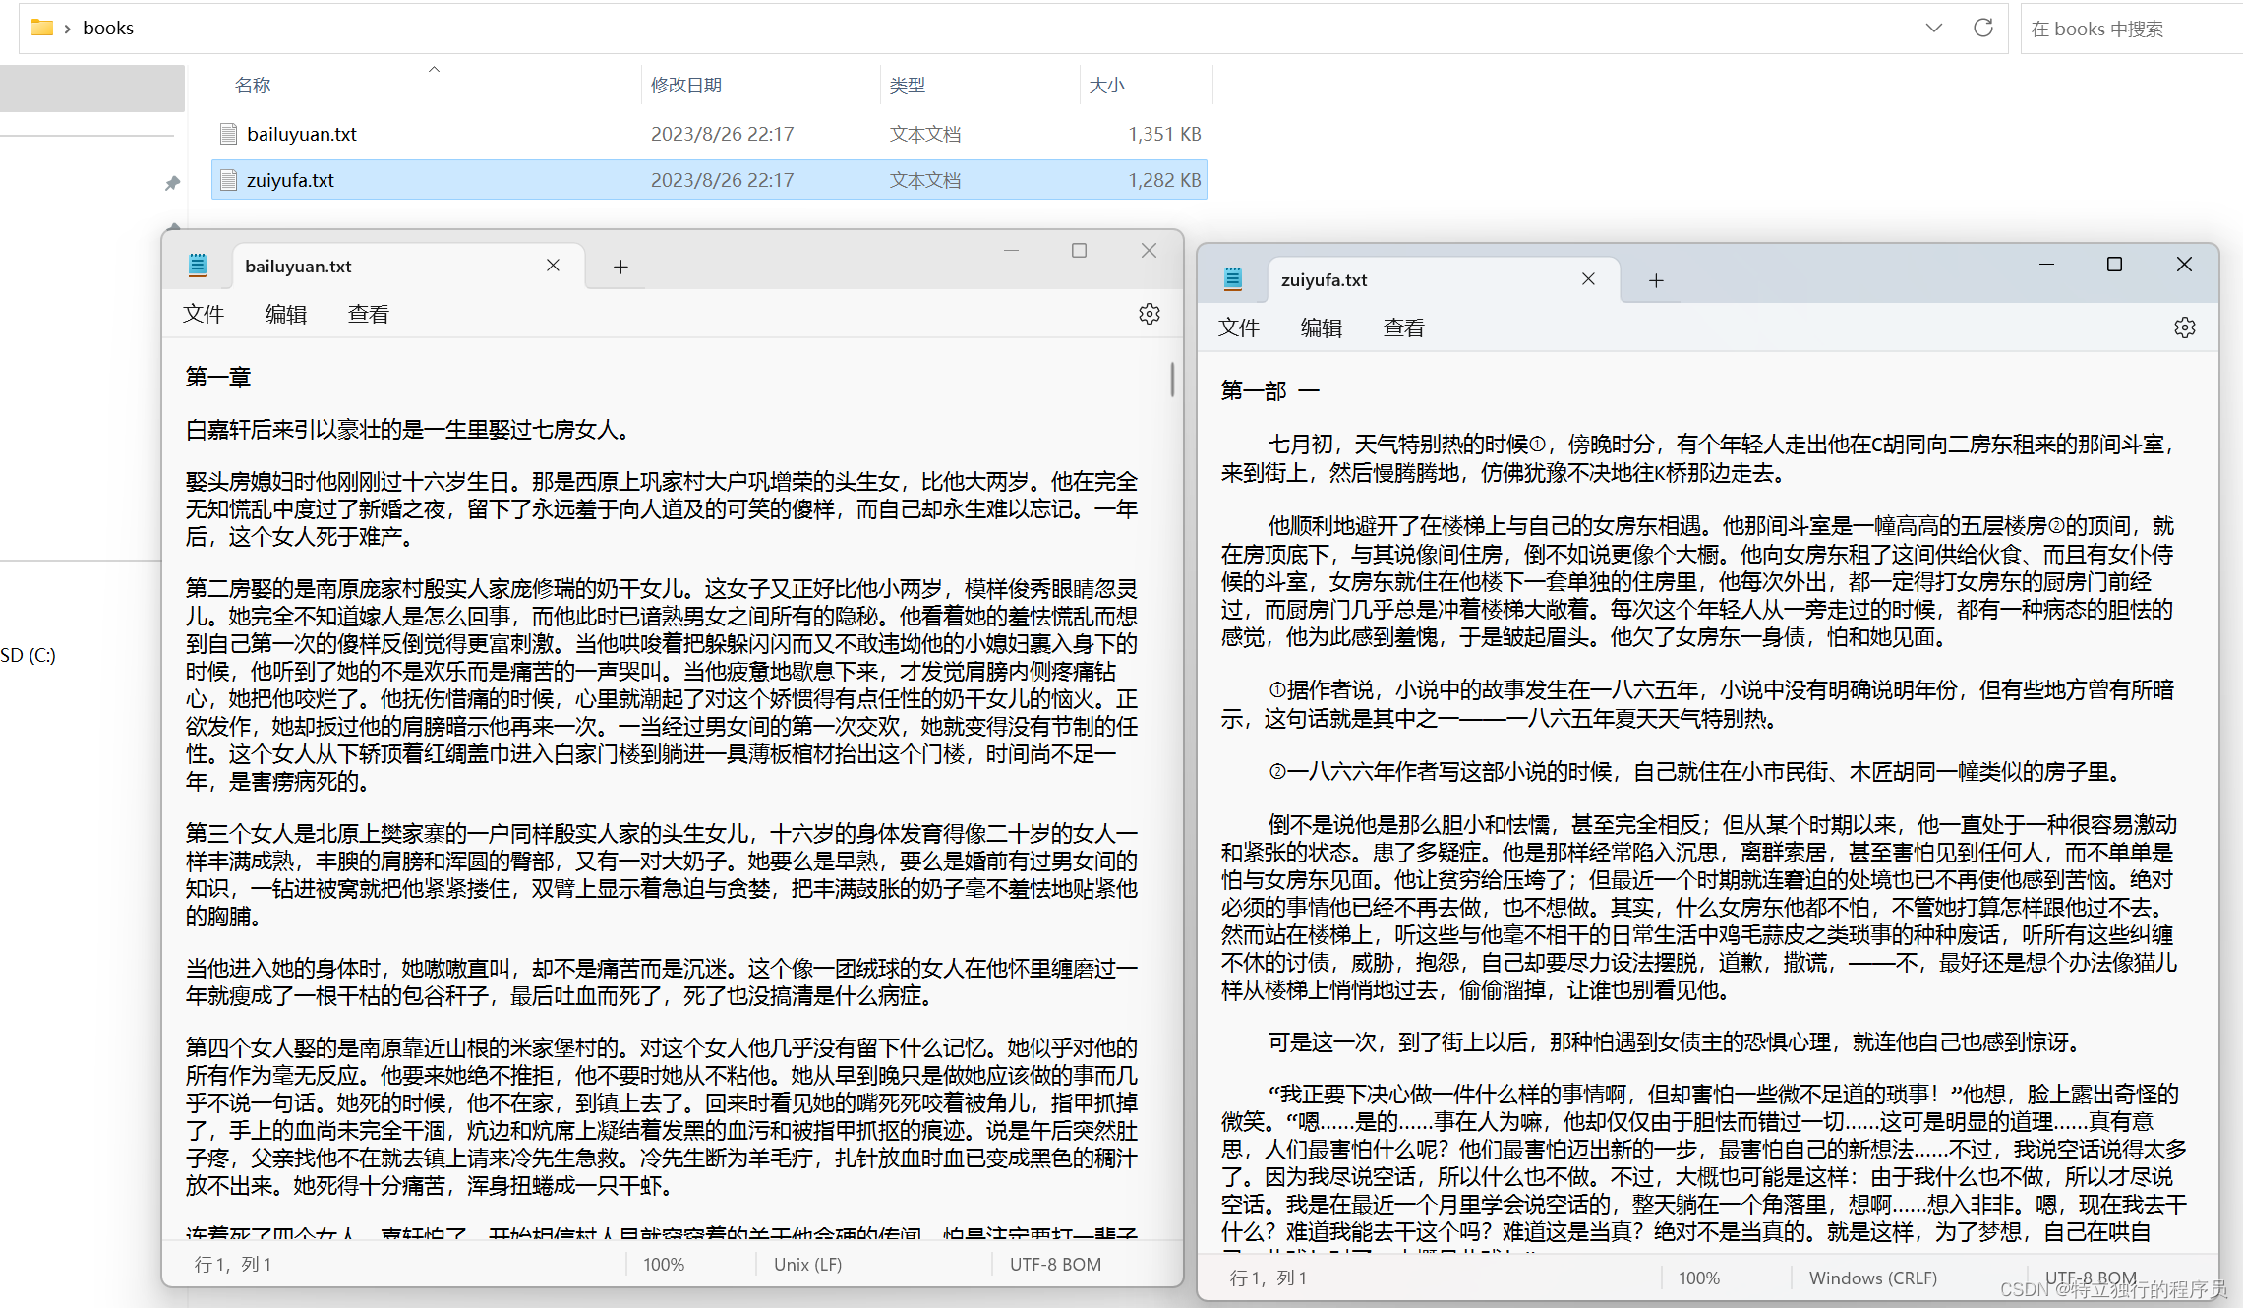The image size is (2243, 1308).
Task: Add new tab in zuiyufa Notepad window
Action: pyautogui.click(x=1656, y=280)
